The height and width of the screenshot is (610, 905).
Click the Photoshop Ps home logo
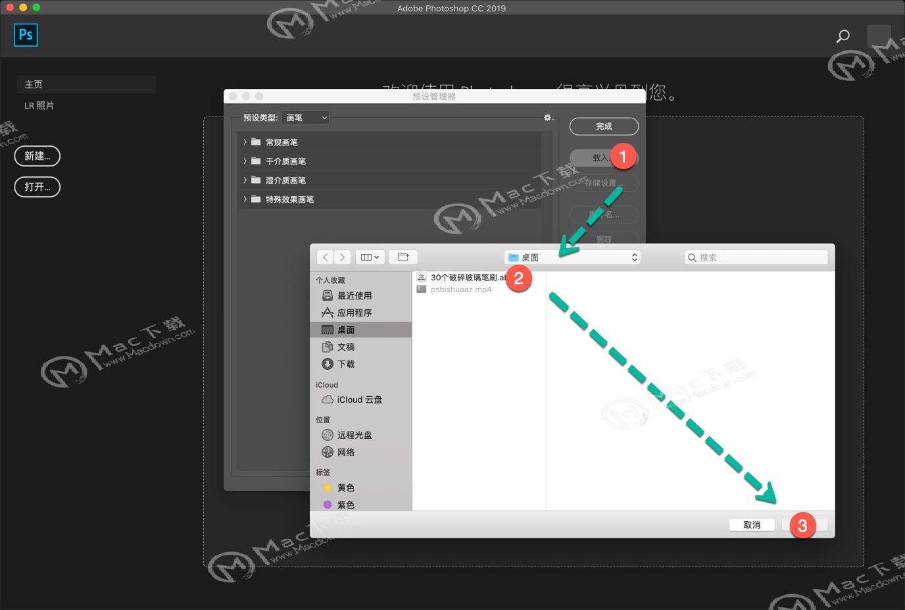[26, 35]
